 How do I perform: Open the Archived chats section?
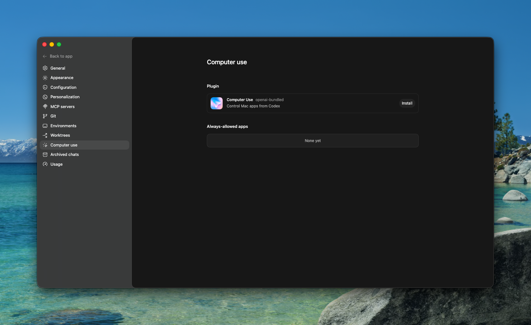pos(65,155)
